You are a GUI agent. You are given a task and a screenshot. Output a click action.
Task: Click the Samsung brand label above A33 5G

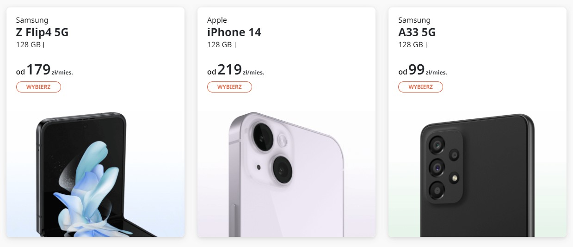(x=414, y=20)
